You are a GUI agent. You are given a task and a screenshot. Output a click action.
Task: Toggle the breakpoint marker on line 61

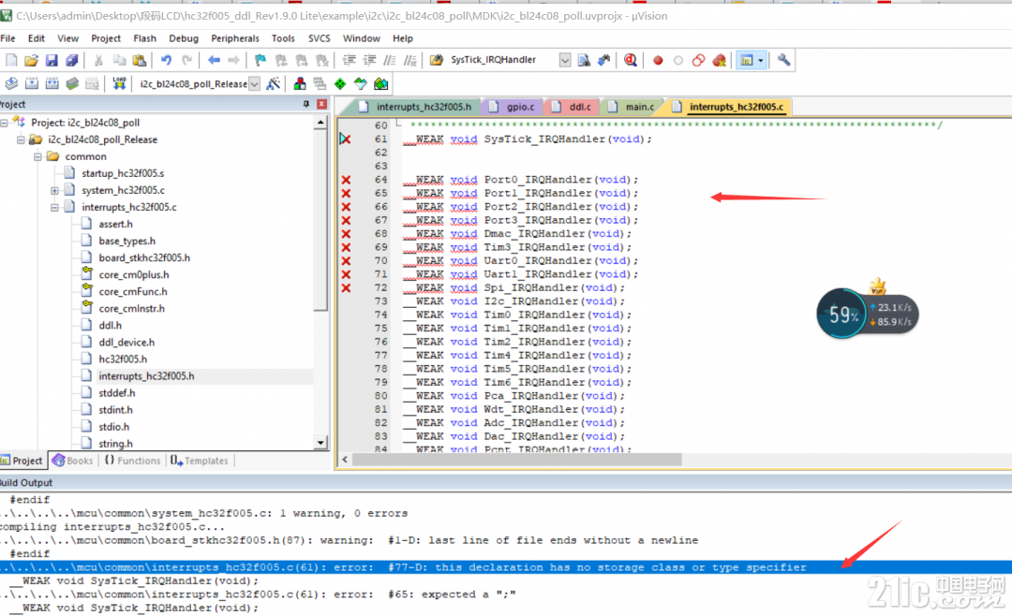click(x=345, y=139)
